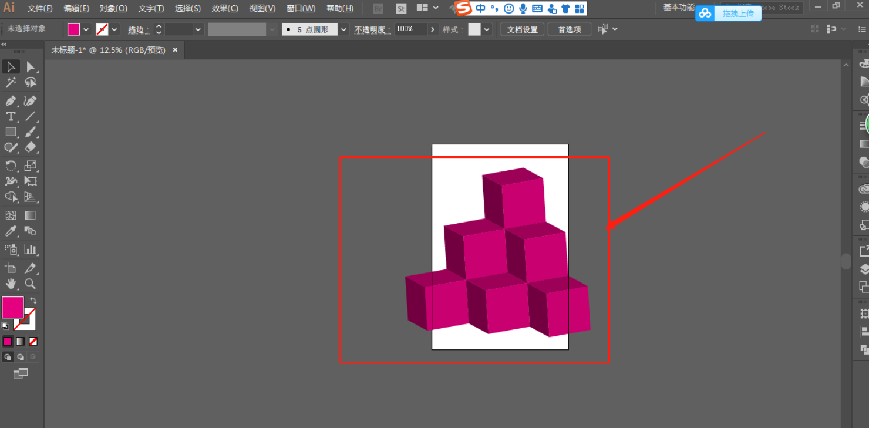Open the 编辑(E) menu
The image size is (869, 428).
pyautogui.click(x=76, y=8)
